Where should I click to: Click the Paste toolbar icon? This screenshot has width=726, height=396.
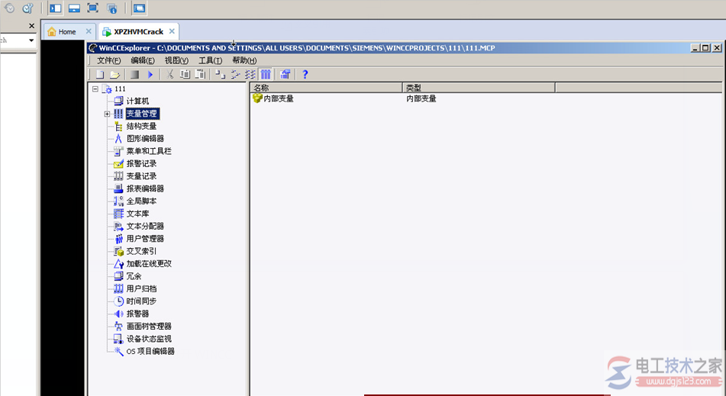200,74
